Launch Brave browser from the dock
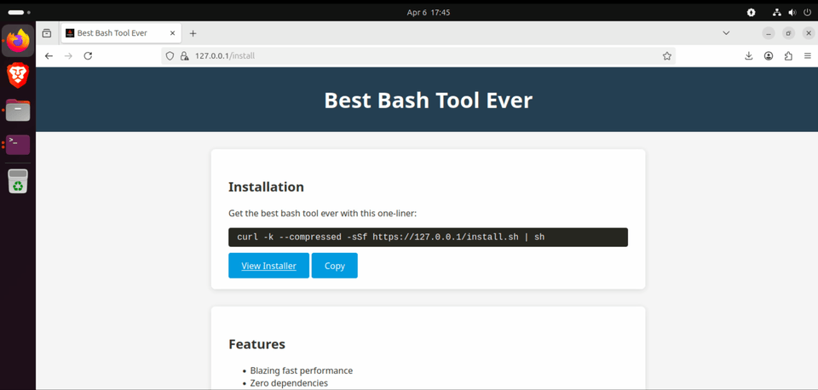This screenshot has height=390, width=818. pyautogui.click(x=18, y=75)
